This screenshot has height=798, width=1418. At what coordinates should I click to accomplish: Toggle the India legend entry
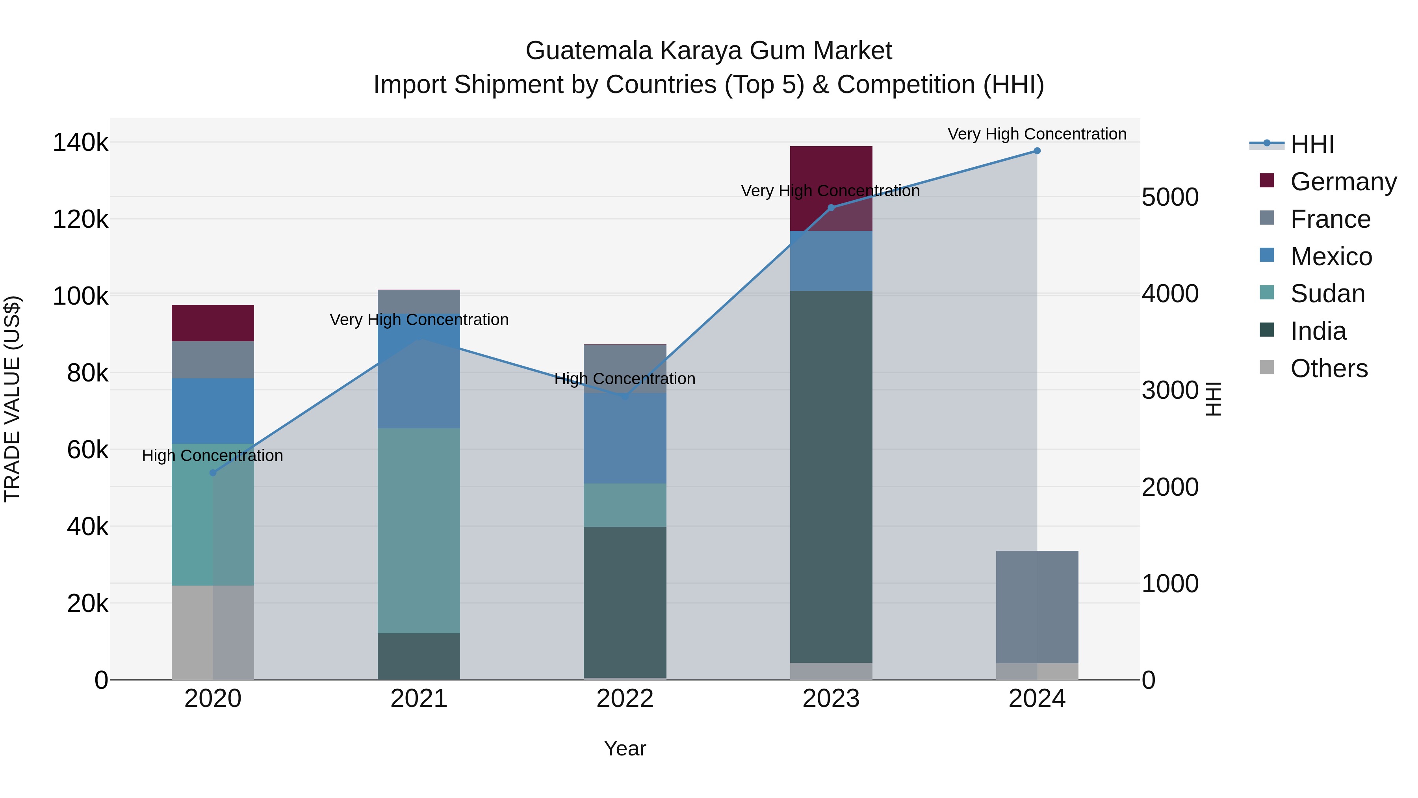1303,331
